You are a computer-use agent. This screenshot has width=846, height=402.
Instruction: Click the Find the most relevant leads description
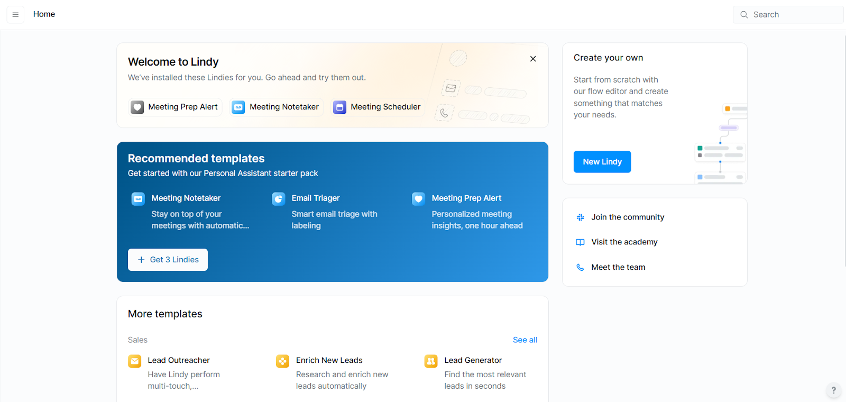point(485,380)
